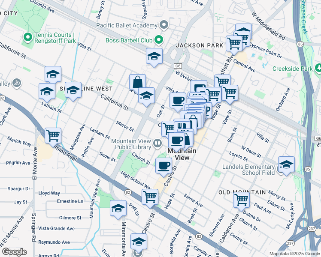Open the Boss Barbell Club green pin
Image resolution: width=321 pixels, height=257 pixels.
pyautogui.click(x=159, y=40)
